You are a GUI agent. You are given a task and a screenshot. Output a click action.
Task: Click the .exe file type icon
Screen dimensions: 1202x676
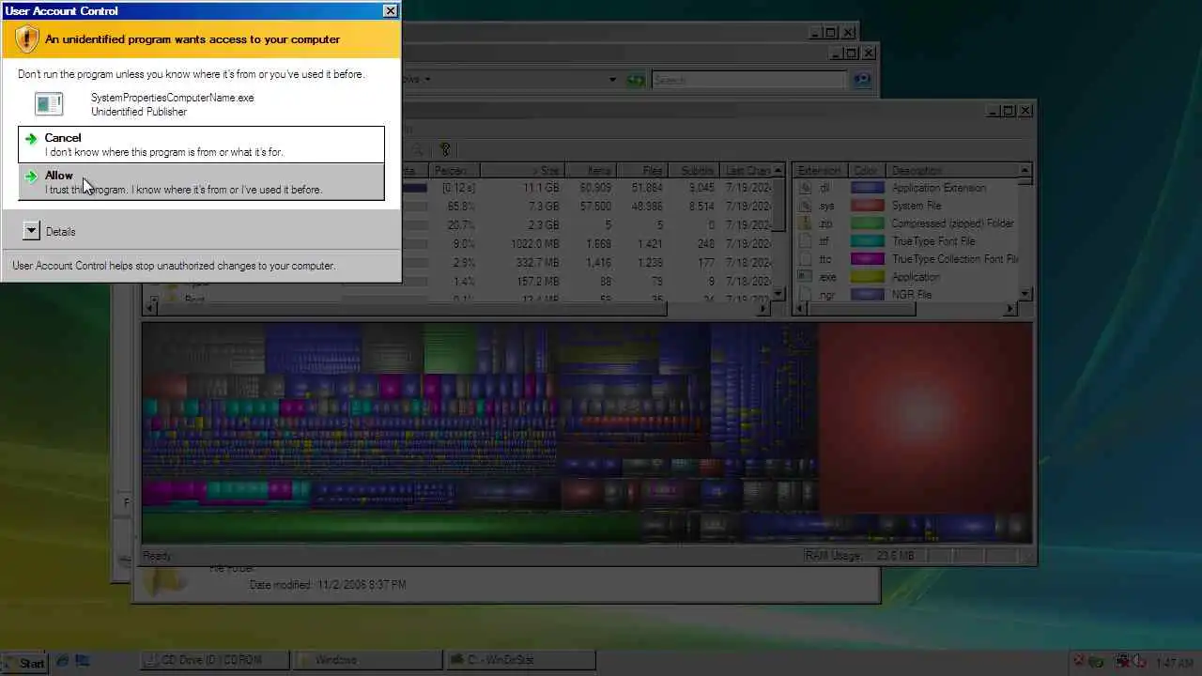[805, 277]
